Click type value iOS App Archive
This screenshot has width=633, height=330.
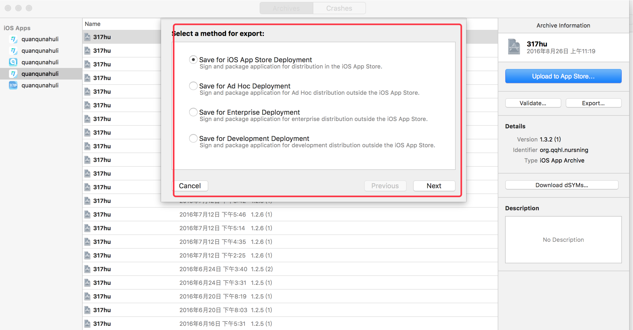[562, 160]
